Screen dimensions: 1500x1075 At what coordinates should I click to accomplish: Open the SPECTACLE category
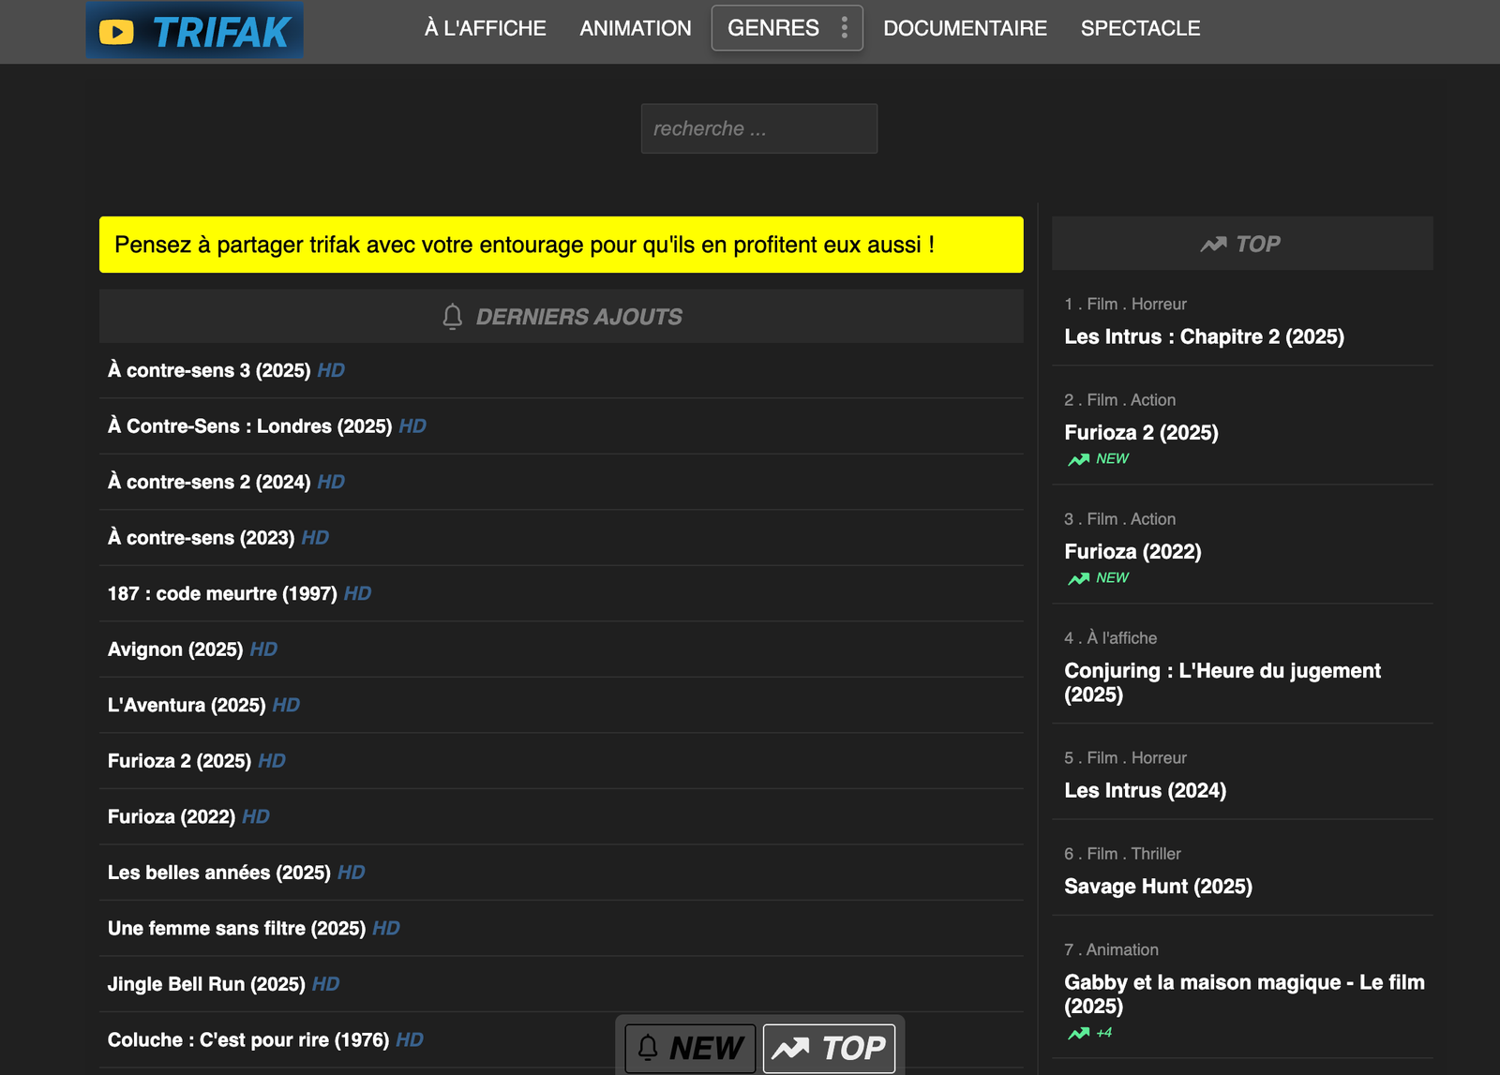pos(1140,28)
